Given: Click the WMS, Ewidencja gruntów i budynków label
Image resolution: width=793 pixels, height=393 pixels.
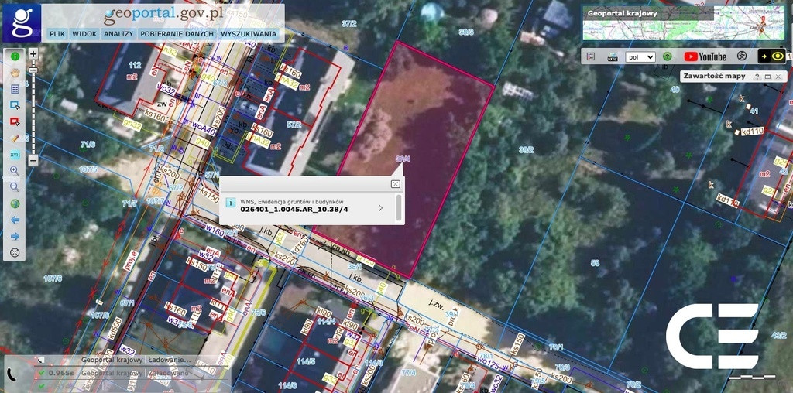Looking at the screenshot, I should click(292, 200).
